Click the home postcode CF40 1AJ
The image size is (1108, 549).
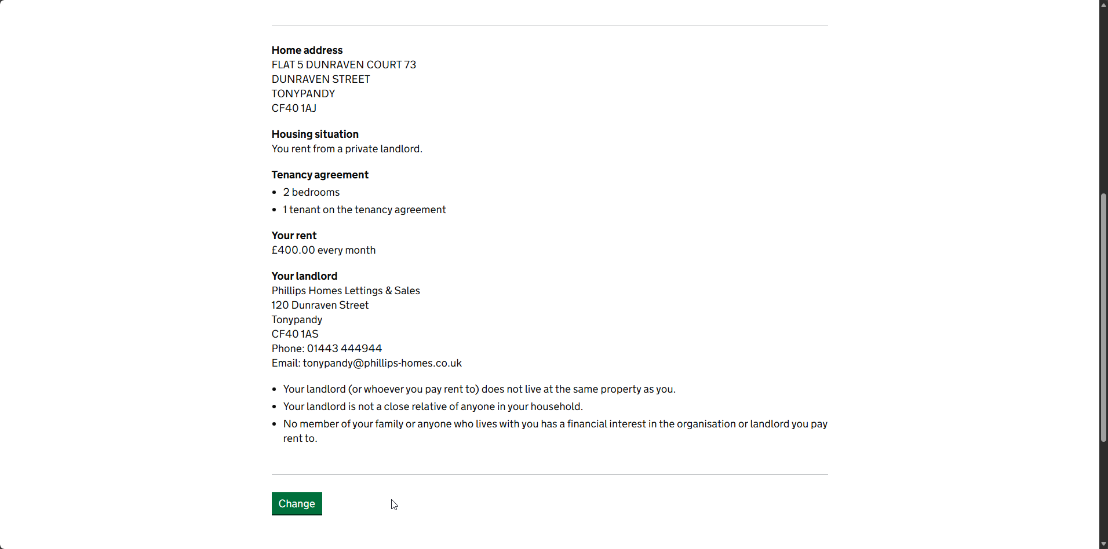pos(294,108)
